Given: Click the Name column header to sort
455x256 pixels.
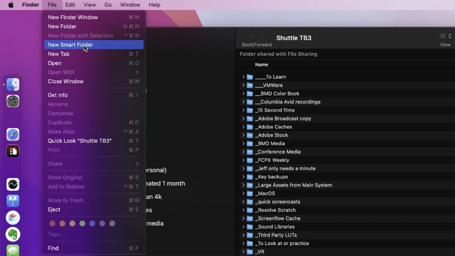Looking at the screenshot, I should point(262,64).
